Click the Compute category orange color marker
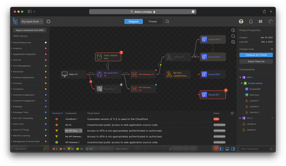Screen dimensions: 286x166 [46, 83]
